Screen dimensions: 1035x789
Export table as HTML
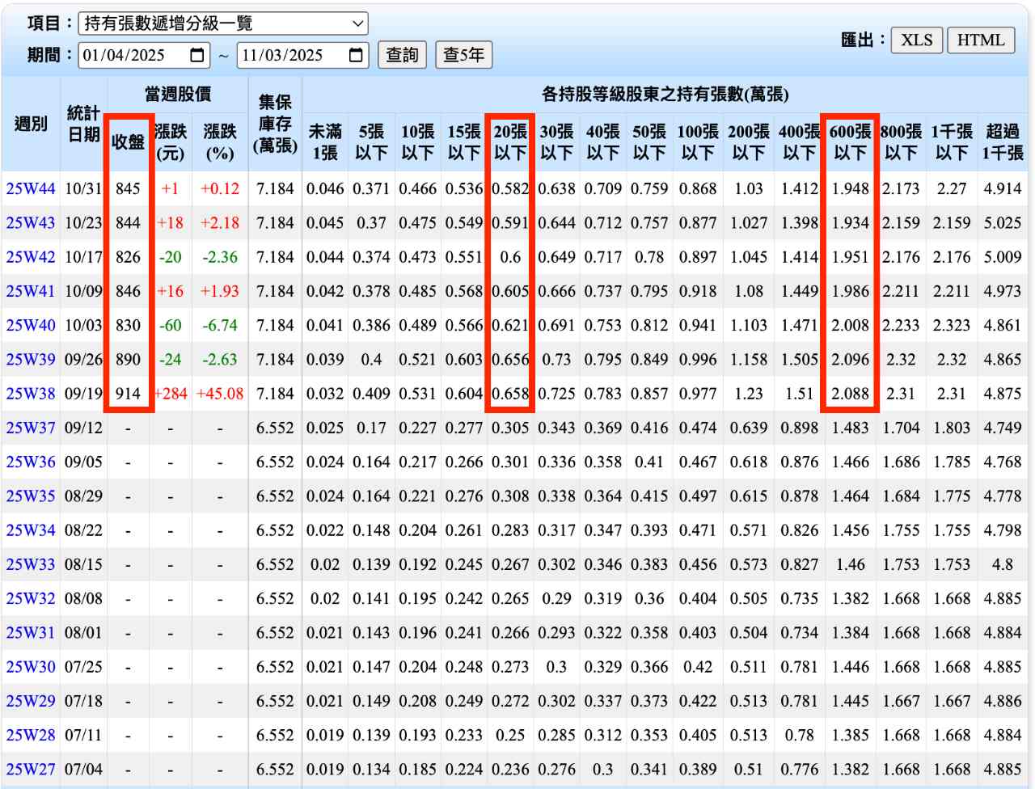(x=980, y=40)
